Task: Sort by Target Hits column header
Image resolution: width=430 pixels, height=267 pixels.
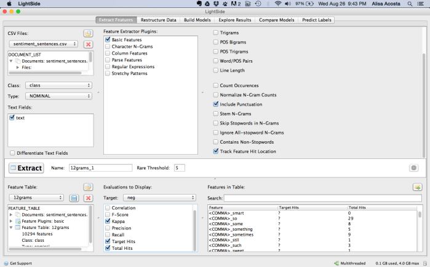Action: tap(312, 207)
